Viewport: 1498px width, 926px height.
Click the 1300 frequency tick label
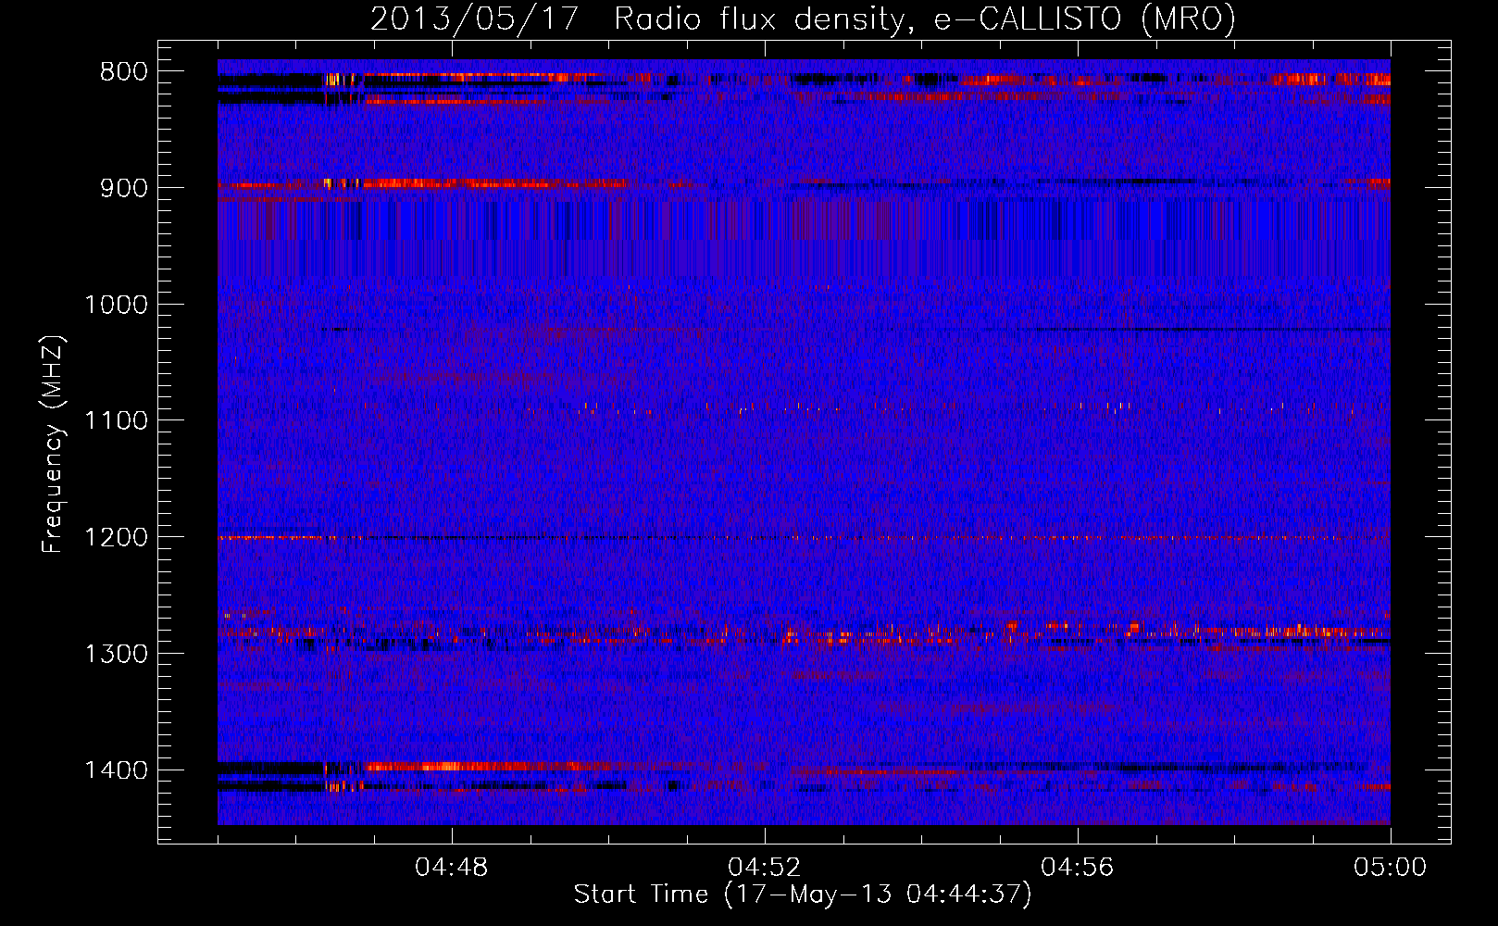[x=116, y=654]
